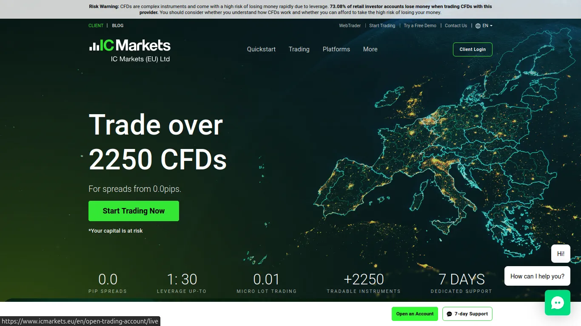This screenshot has height=326, width=581.
Task: Open the WebTrader link
Action: [350, 25]
